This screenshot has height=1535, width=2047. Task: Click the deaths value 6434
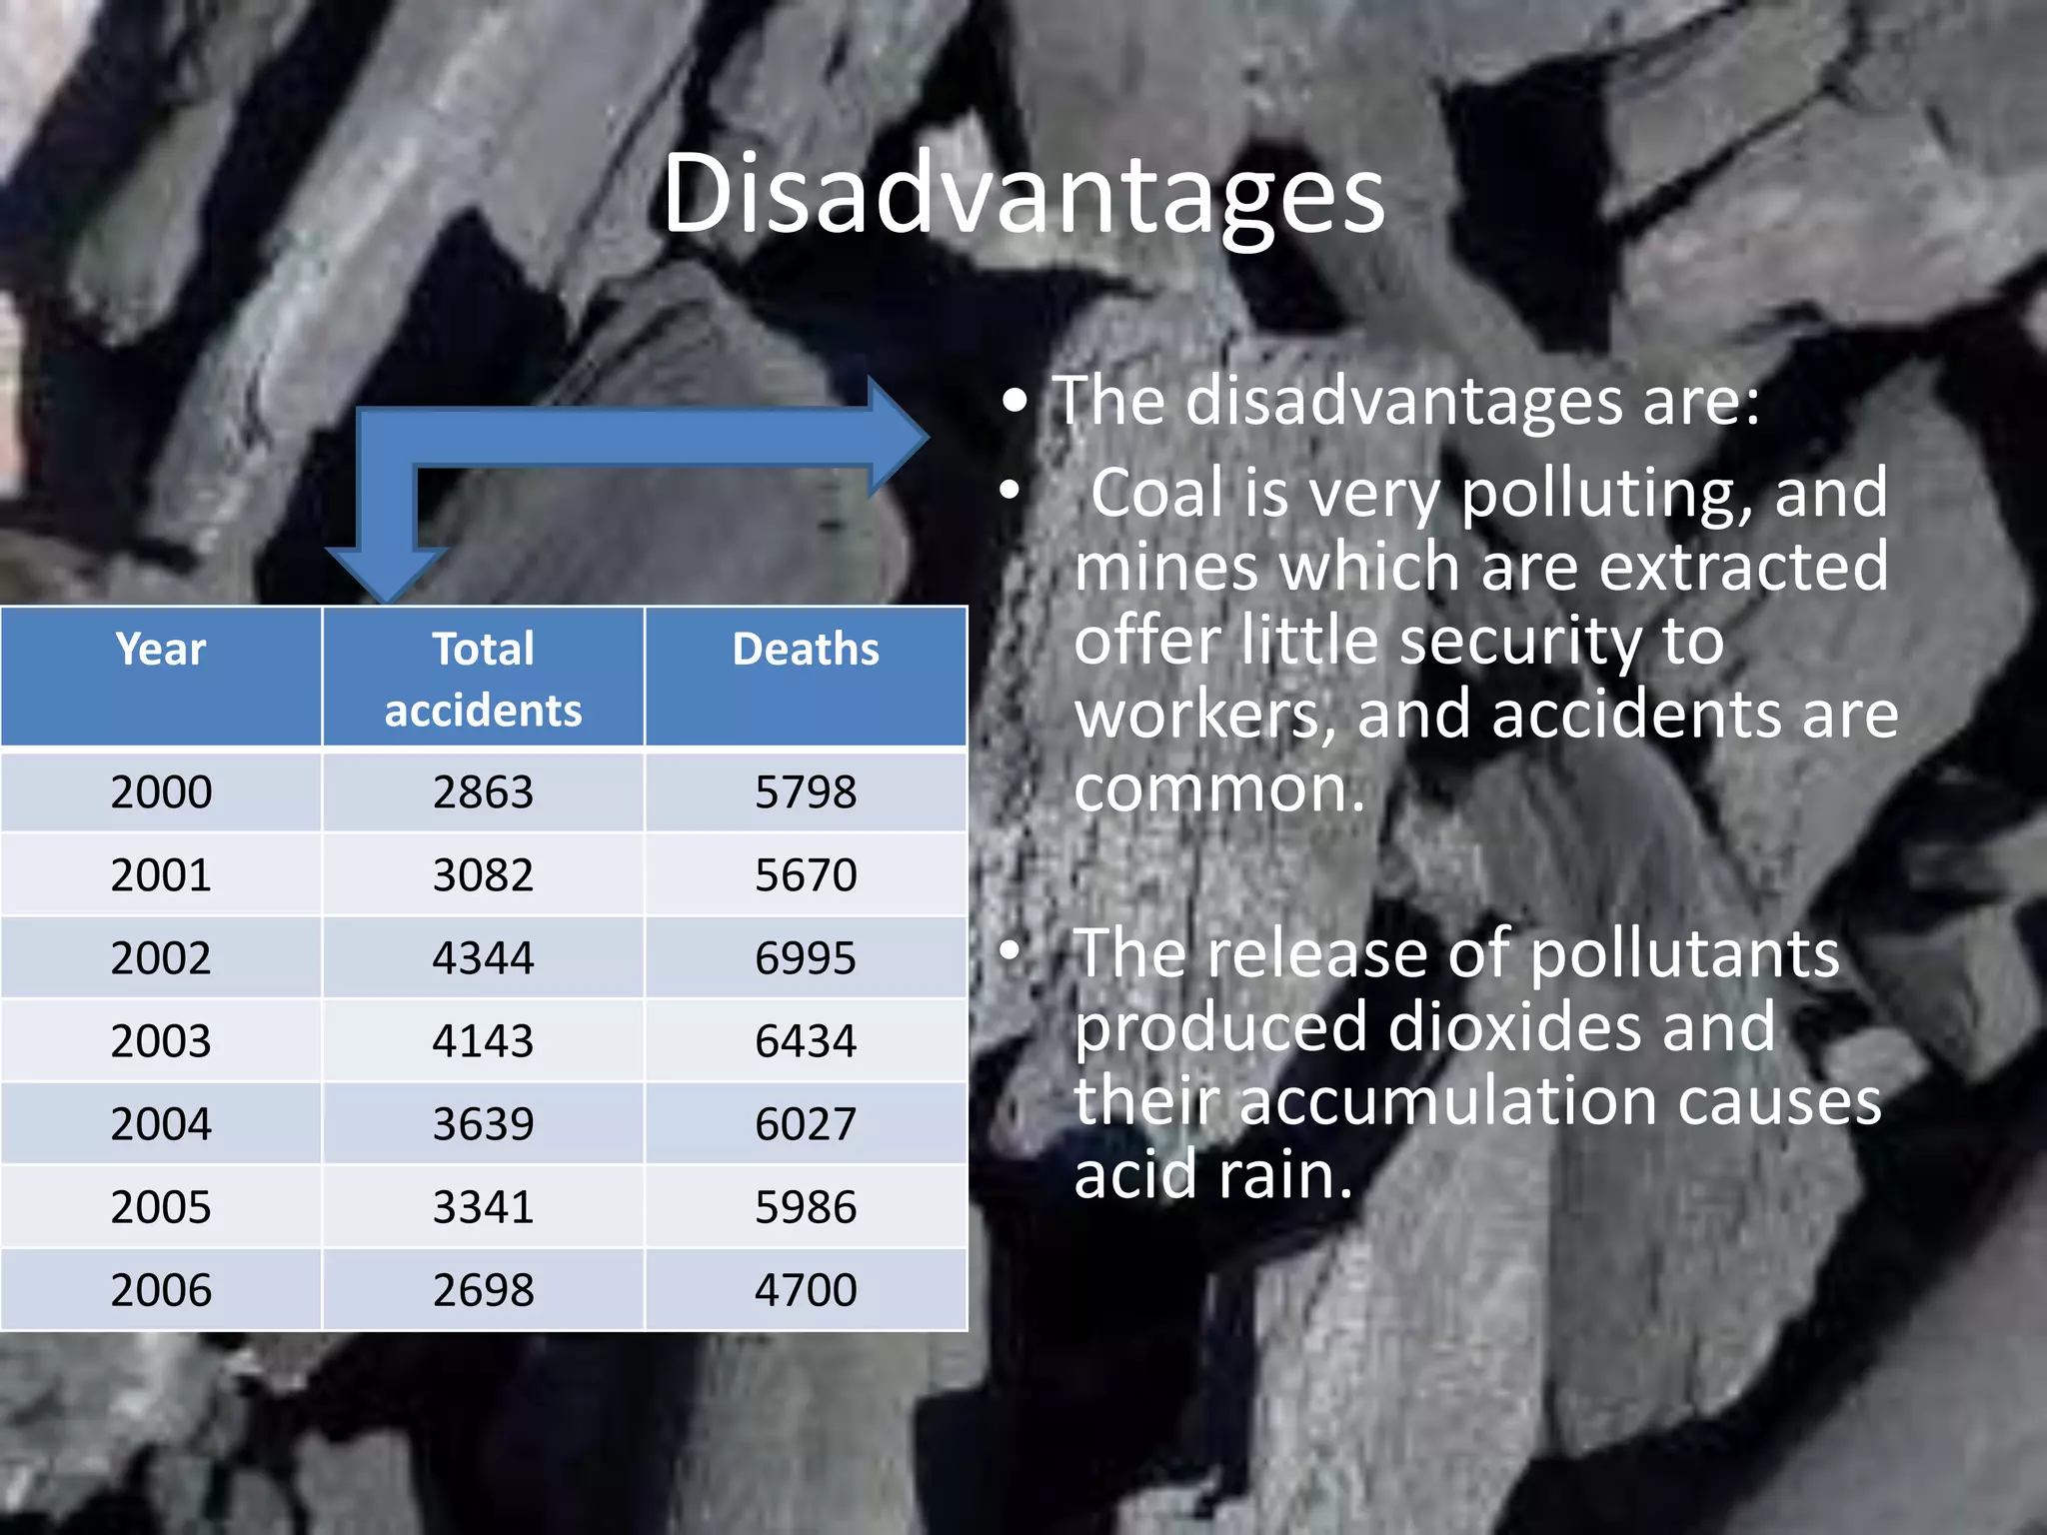(x=807, y=1040)
